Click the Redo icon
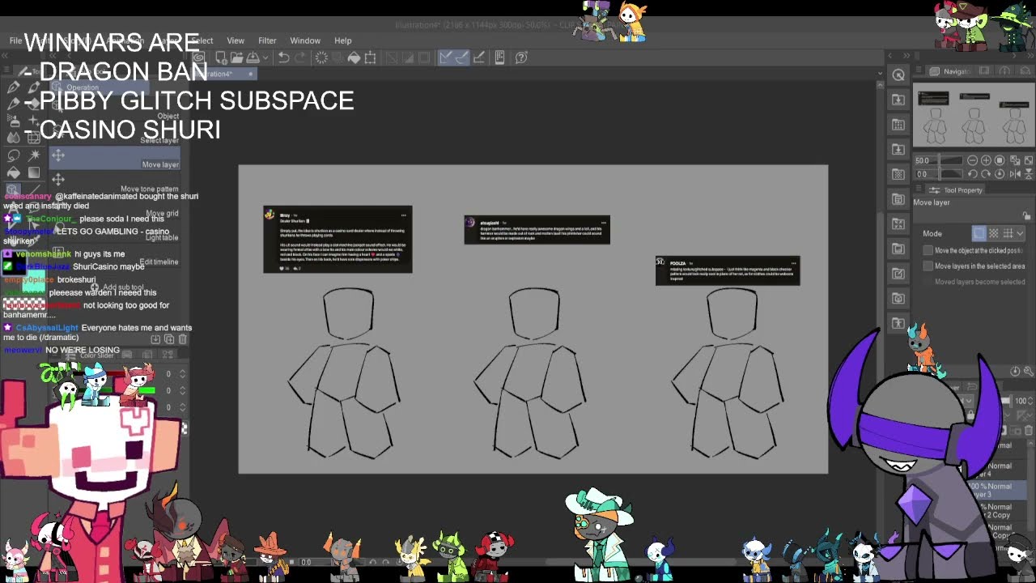Viewport: 1036px width, 583px height. point(300,57)
